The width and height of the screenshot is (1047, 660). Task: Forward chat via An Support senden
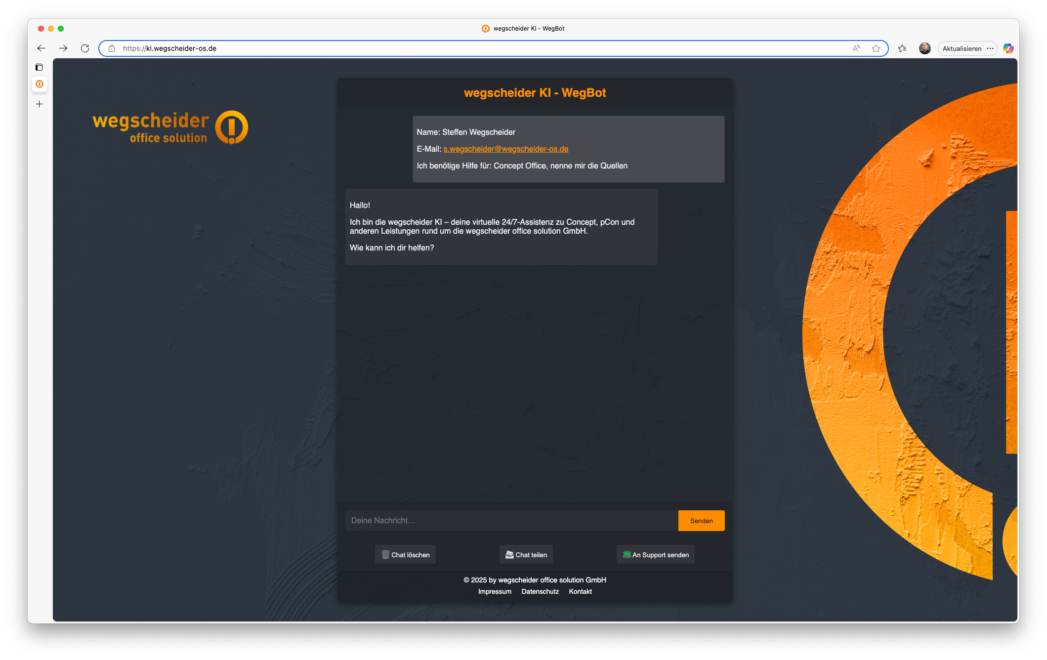click(x=655, y=555)
